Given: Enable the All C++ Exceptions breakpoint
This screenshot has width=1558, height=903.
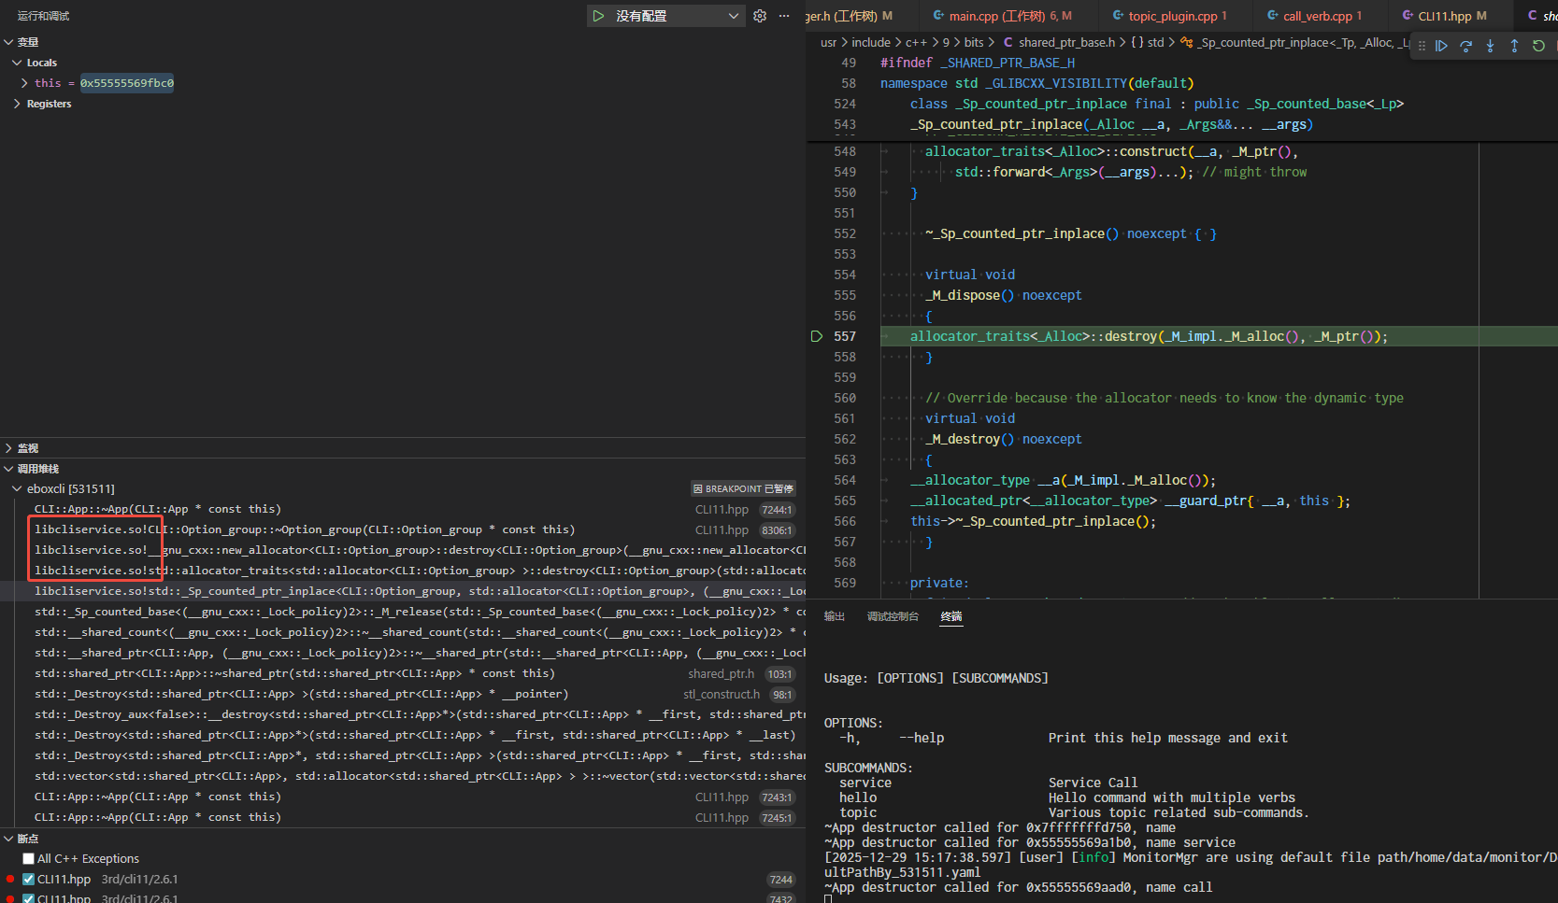Looking at the screenshot, I should coord(29,859).
